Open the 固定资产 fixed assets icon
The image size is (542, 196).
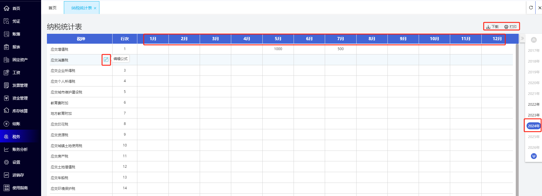[x=6, y=60]
